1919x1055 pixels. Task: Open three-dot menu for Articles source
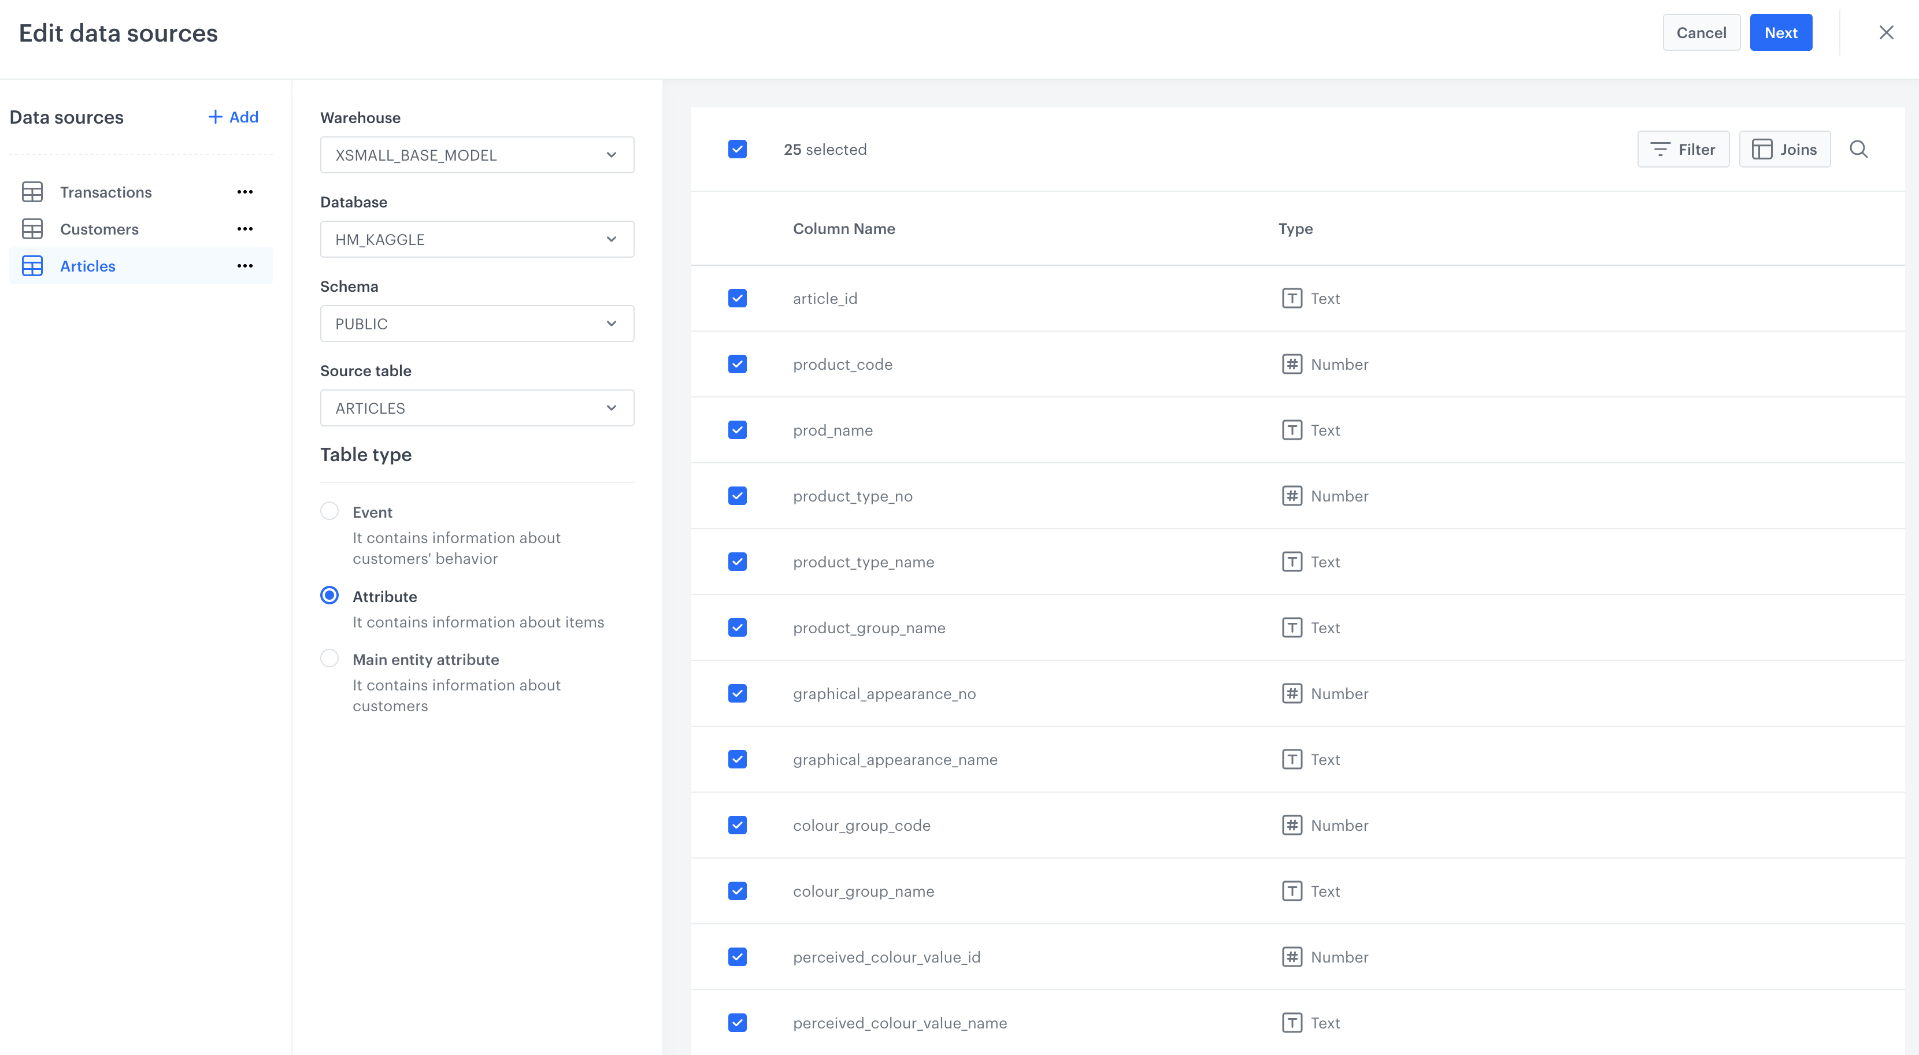[x=245, y=266]
